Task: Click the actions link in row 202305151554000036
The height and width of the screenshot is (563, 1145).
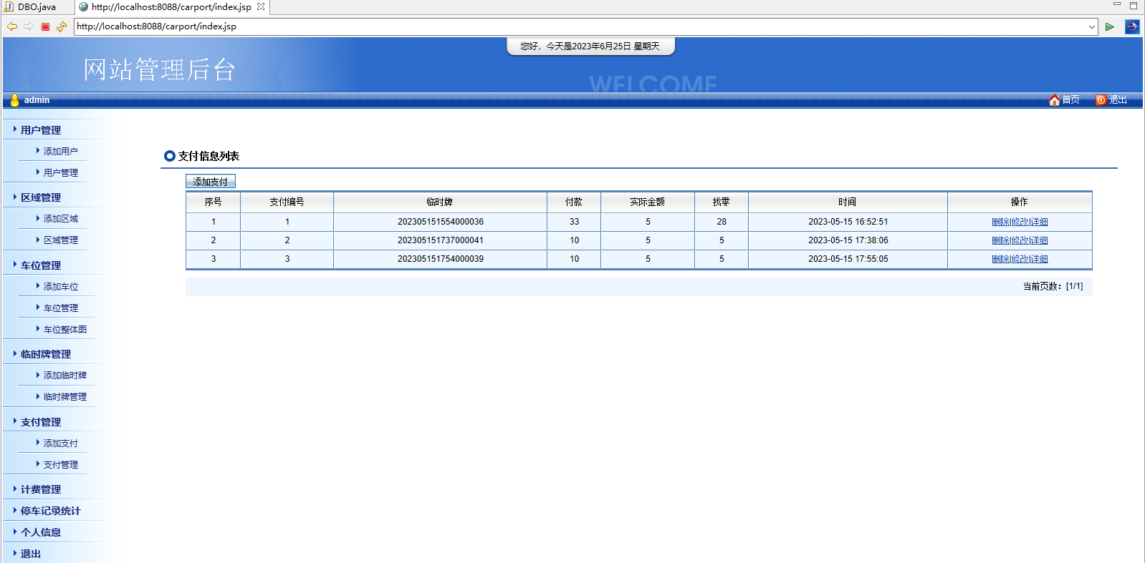Action: coord(1020,222)
